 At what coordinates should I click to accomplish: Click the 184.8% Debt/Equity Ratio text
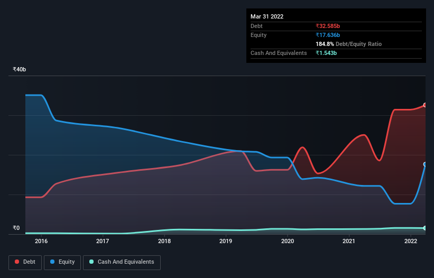pos(349,44)
